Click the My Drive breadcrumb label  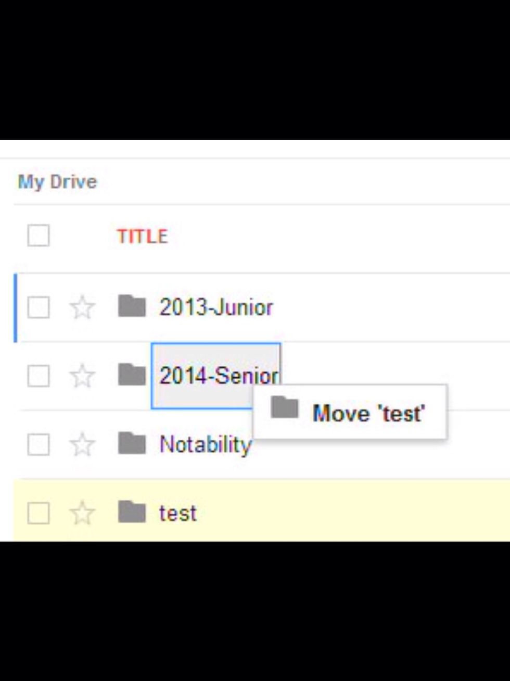[x=56, y=181]
